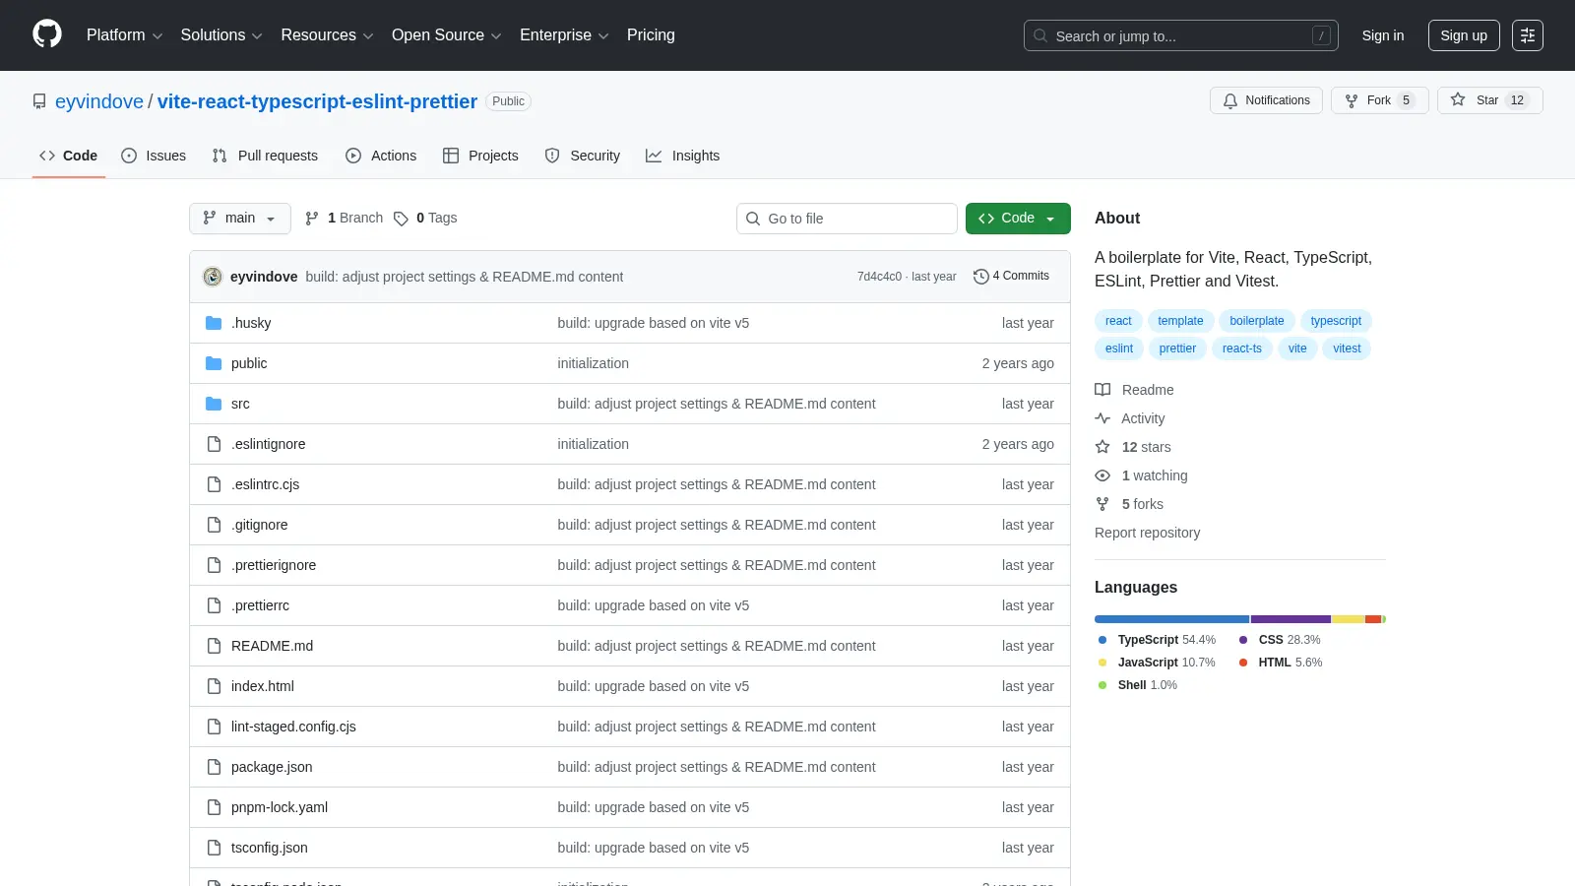Select the Code tab

69,156
